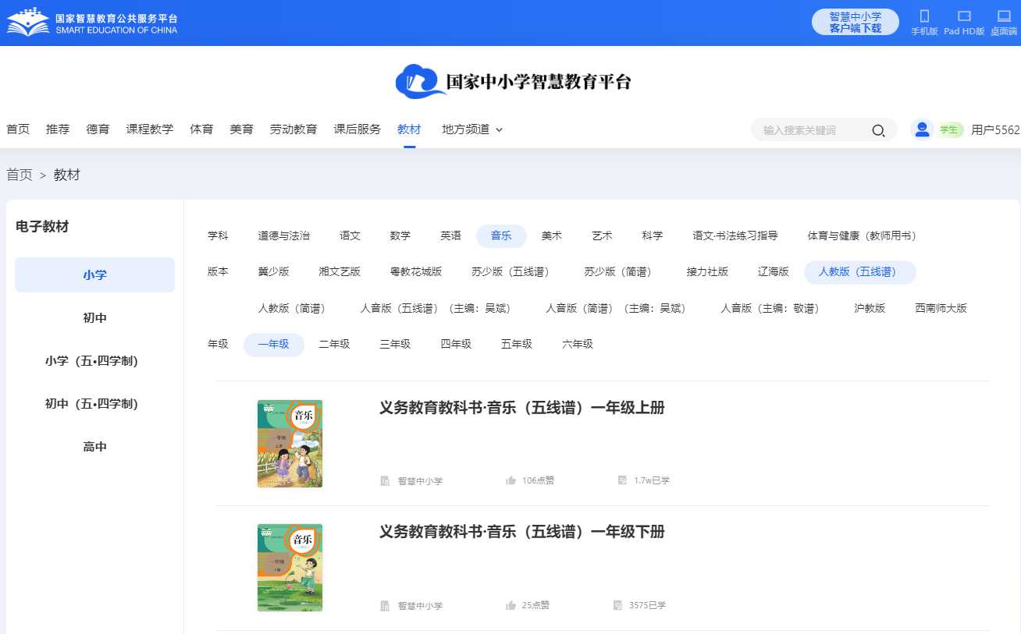Filter subject by 艺术
The width and height of the screenshot is (1021, 634).
[602, 236]
